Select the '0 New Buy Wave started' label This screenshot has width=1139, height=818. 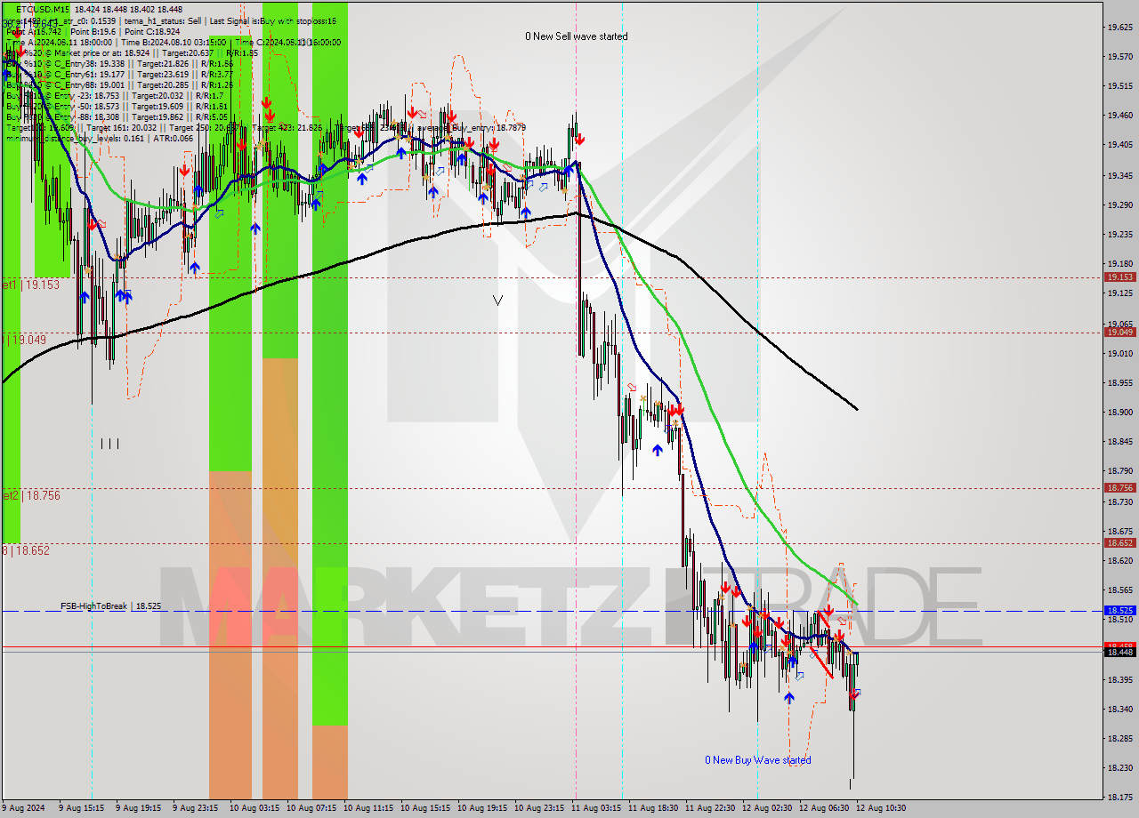click(x=757, y=760)
